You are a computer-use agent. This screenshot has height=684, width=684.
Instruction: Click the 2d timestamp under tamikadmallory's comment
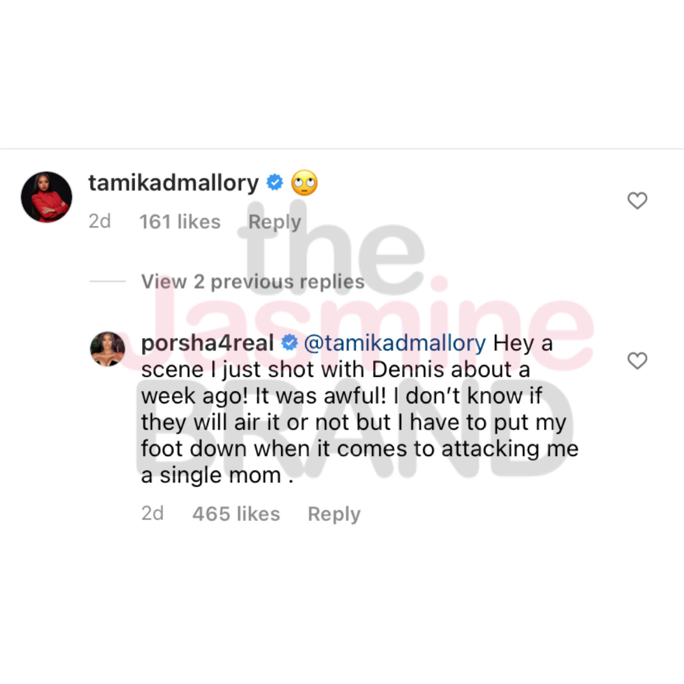tap(100, 221)
